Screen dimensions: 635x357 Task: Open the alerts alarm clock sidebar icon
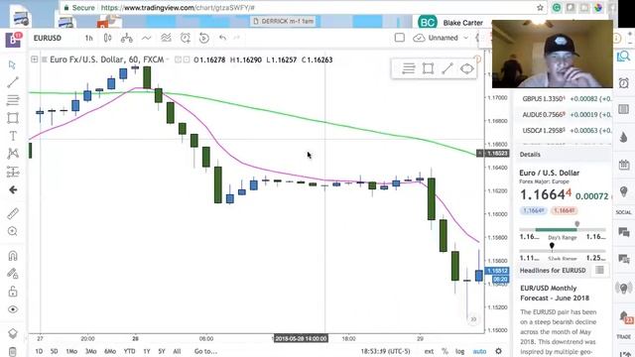[624, 82]
